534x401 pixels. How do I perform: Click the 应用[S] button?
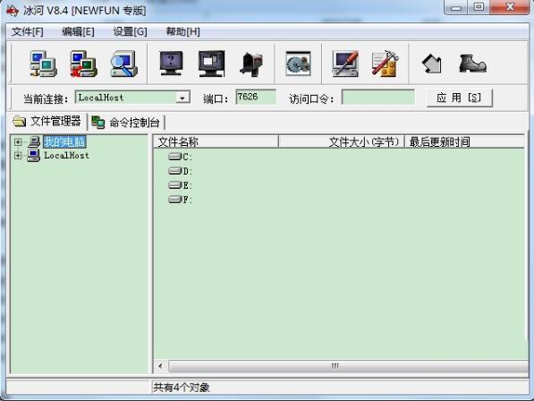tap(460, 98)
